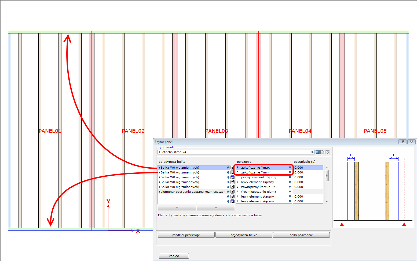Viewport: 417px width, 261px height.
Task: Open edit icon for the zakończenie Ymax beam row
Action: click(232, 168)
